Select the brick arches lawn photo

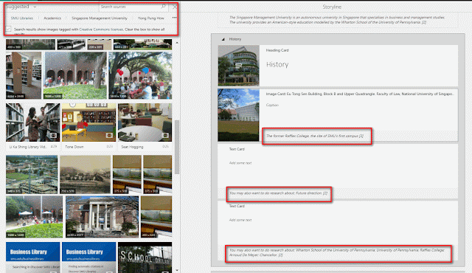pyautogui.click(x=75, y=75)
